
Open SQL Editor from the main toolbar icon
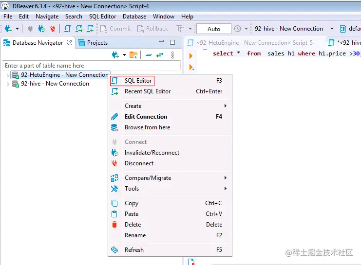click(67, 29)
